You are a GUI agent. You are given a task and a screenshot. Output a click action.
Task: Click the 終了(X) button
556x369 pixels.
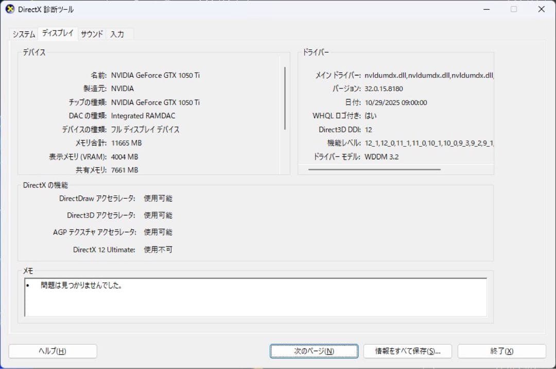pyautogui.click(x=502, y=351)
